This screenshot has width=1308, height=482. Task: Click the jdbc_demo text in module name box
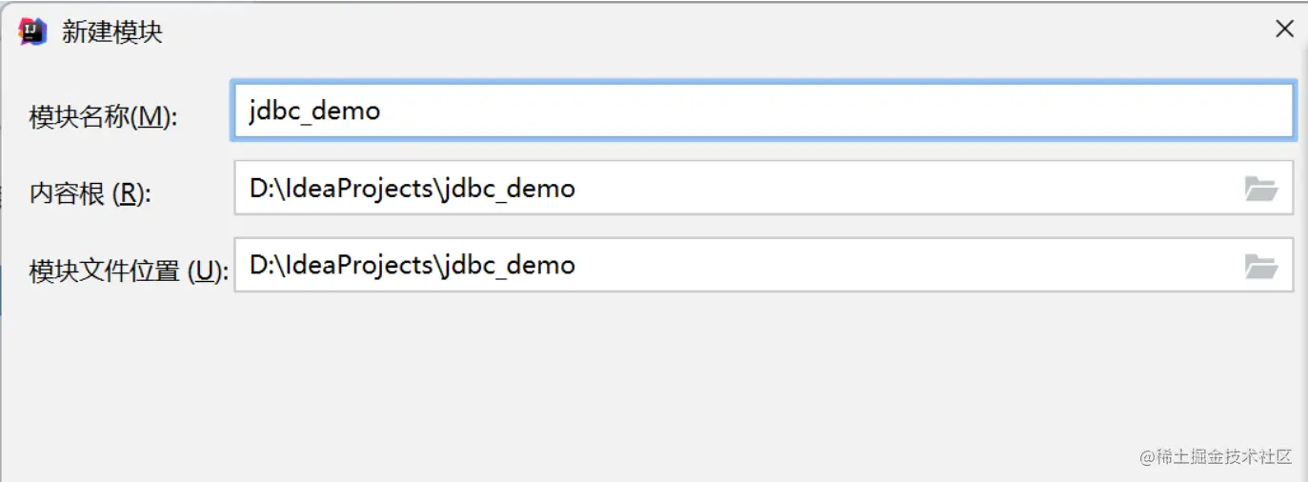click(314, 111)
